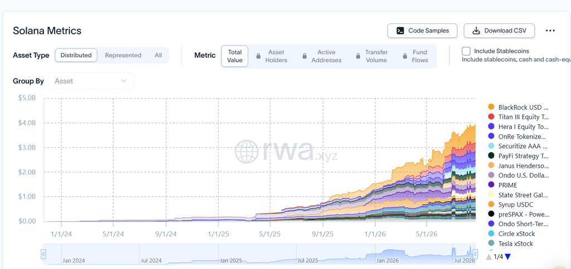Click the lock icon beside Asset Holders
This screenshot has width=571, height=269.
(258, 56)
